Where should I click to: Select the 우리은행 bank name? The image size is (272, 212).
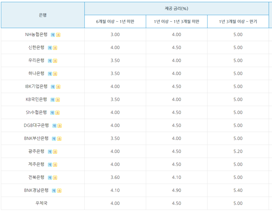[36, 60]
